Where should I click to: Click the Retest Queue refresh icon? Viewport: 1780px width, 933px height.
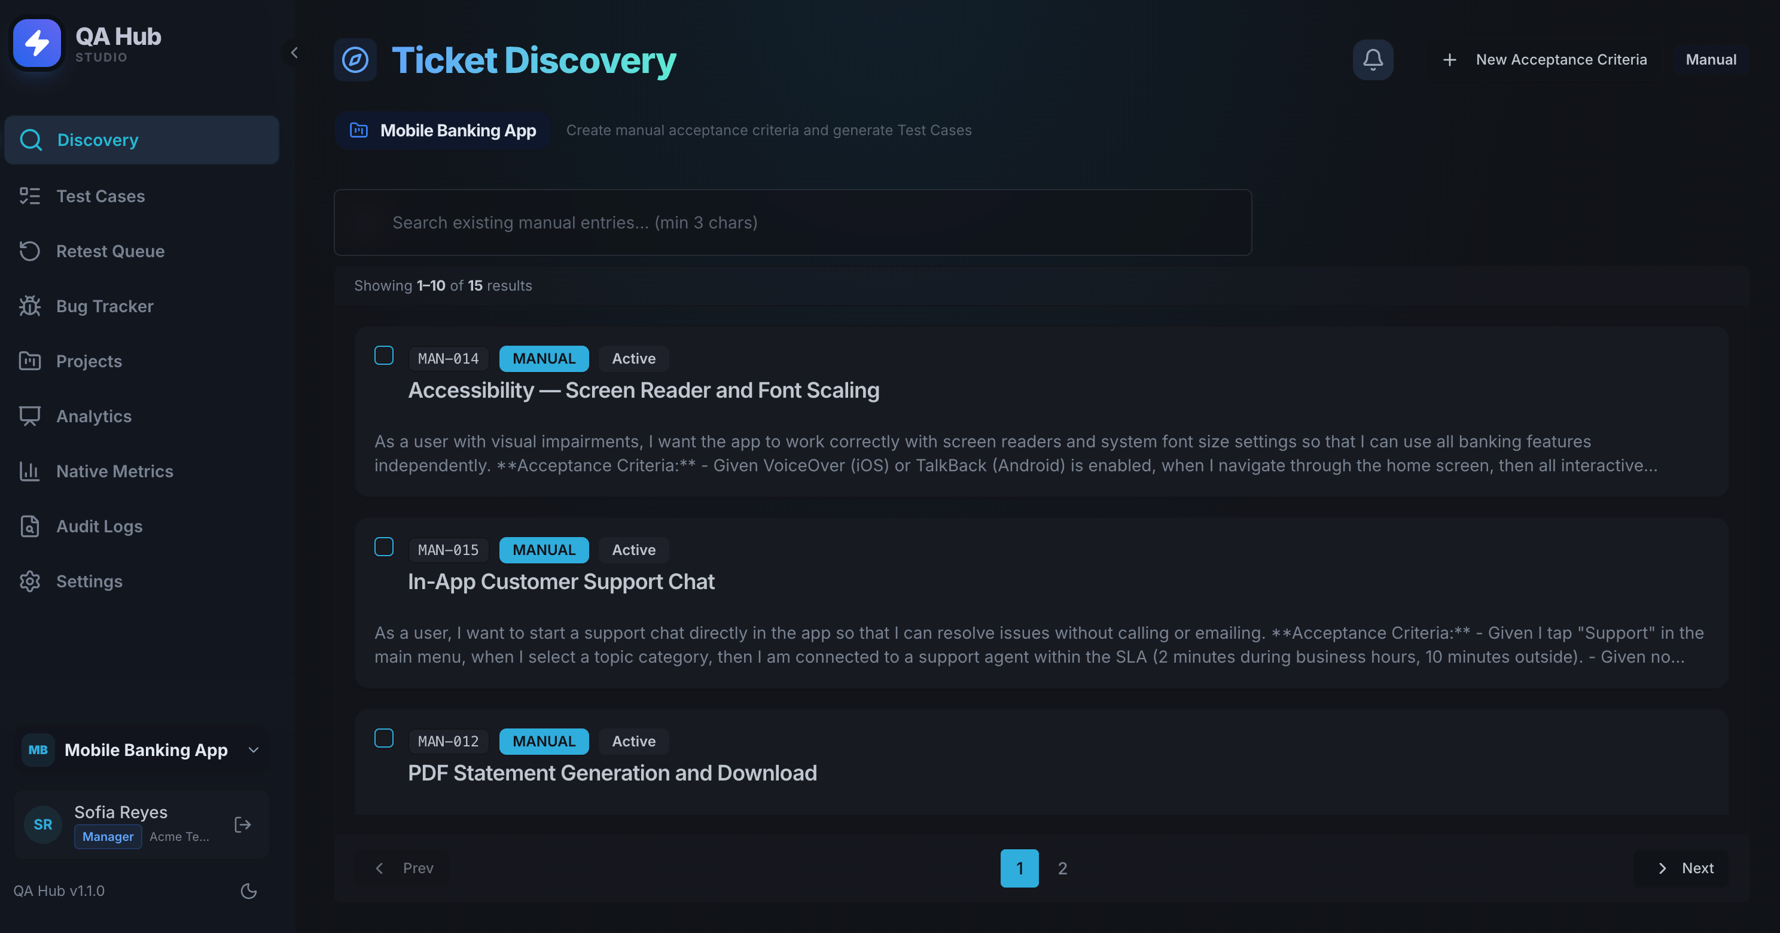pos(30,251)
